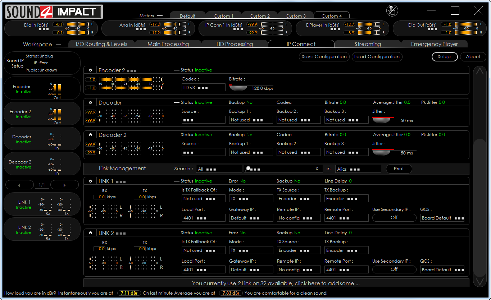Click the magnifier icon in Link Management search
491x300 pixels.
(x=247, y=169)
